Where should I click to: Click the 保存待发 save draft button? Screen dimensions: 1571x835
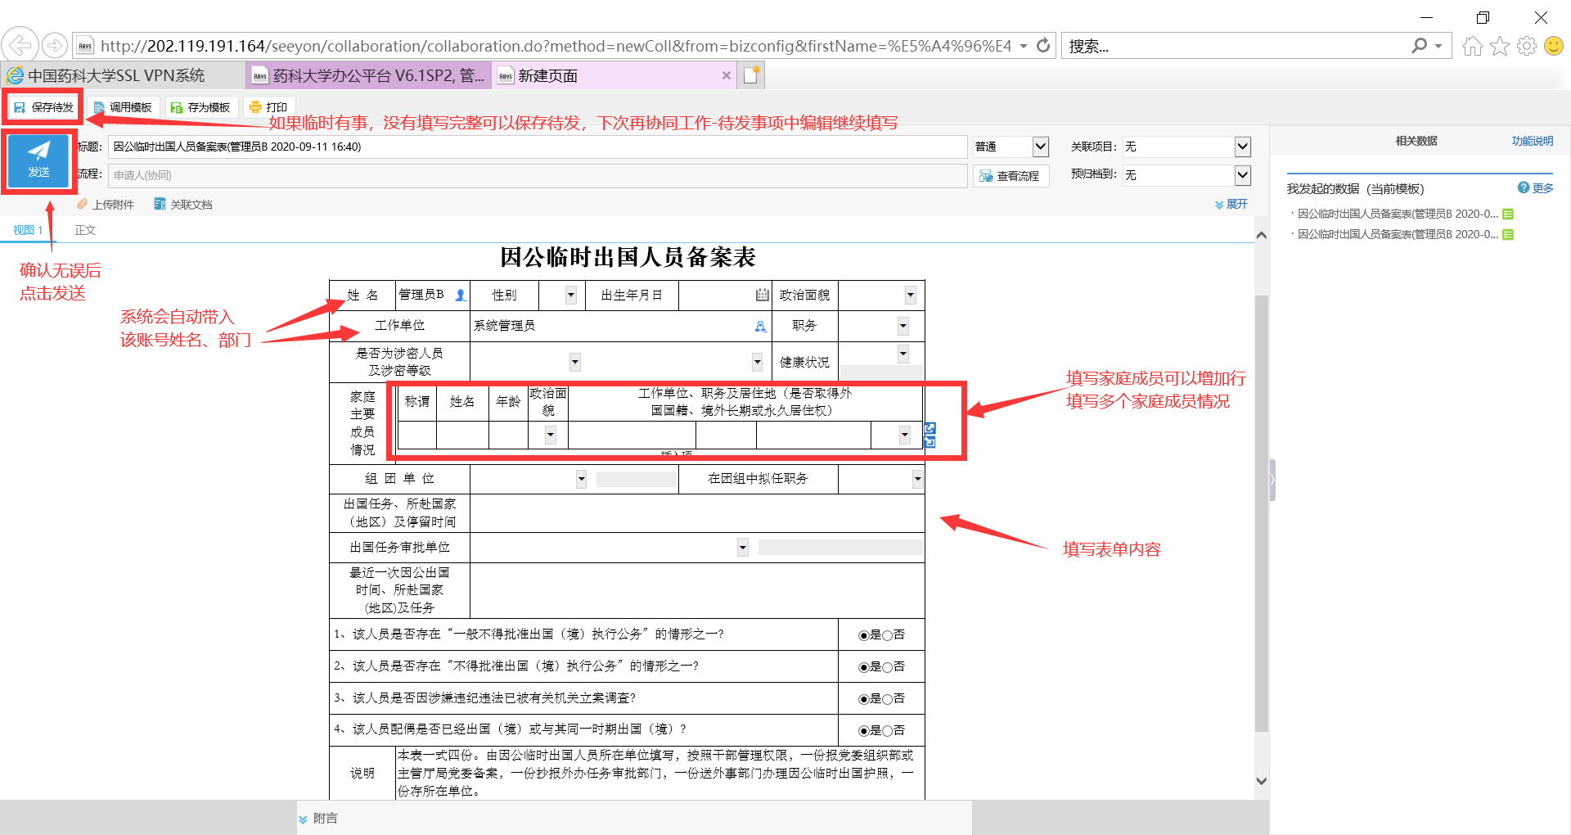pos(44,107)
